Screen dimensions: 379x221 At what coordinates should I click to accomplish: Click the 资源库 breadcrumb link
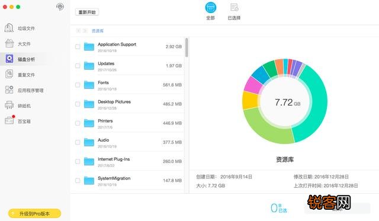pyautogui.click(x=98, y=31)
